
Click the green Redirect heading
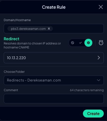tap(11, 39)
